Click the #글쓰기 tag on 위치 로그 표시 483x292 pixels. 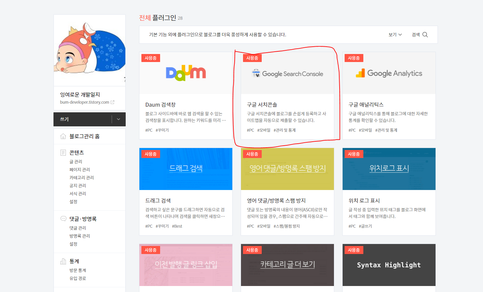365,226
